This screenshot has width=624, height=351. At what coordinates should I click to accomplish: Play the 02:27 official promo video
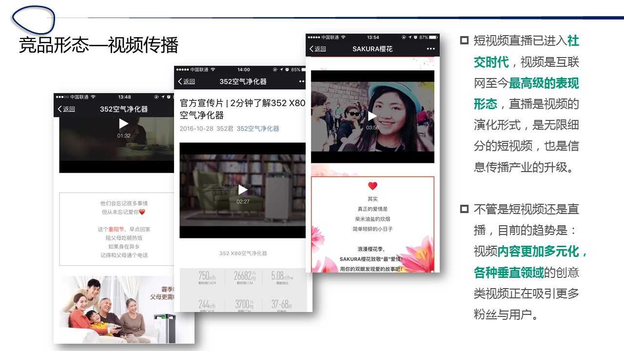[243, 190]
